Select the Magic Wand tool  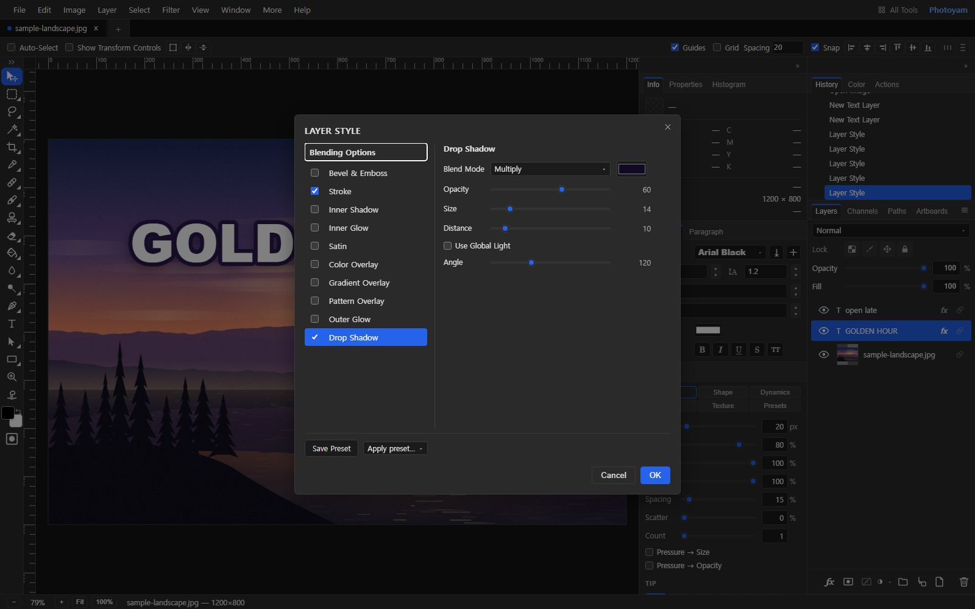(x=12, y=129)
